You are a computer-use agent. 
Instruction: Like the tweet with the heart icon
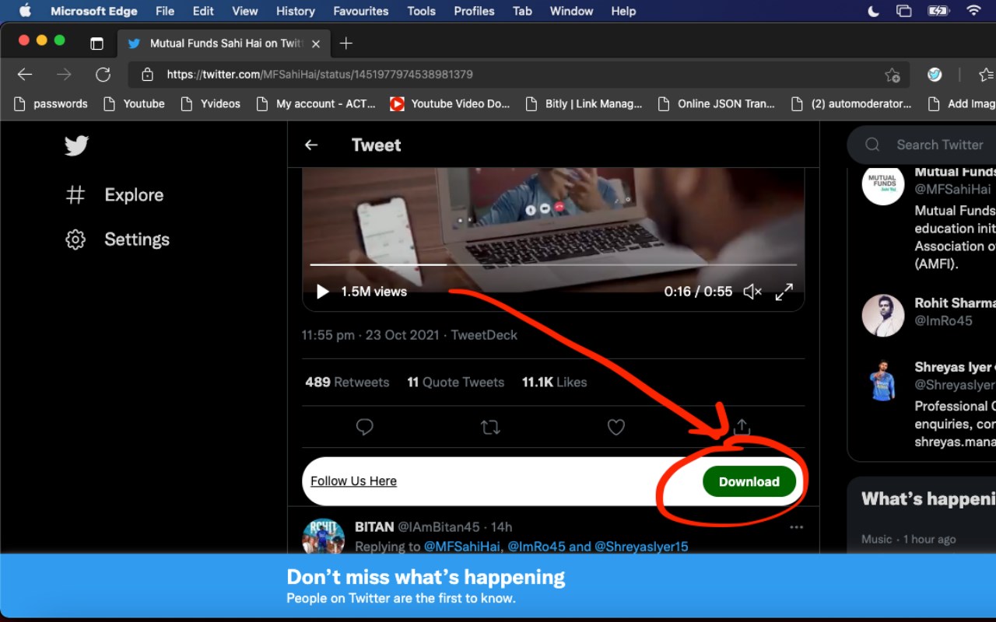click(616, 427)
